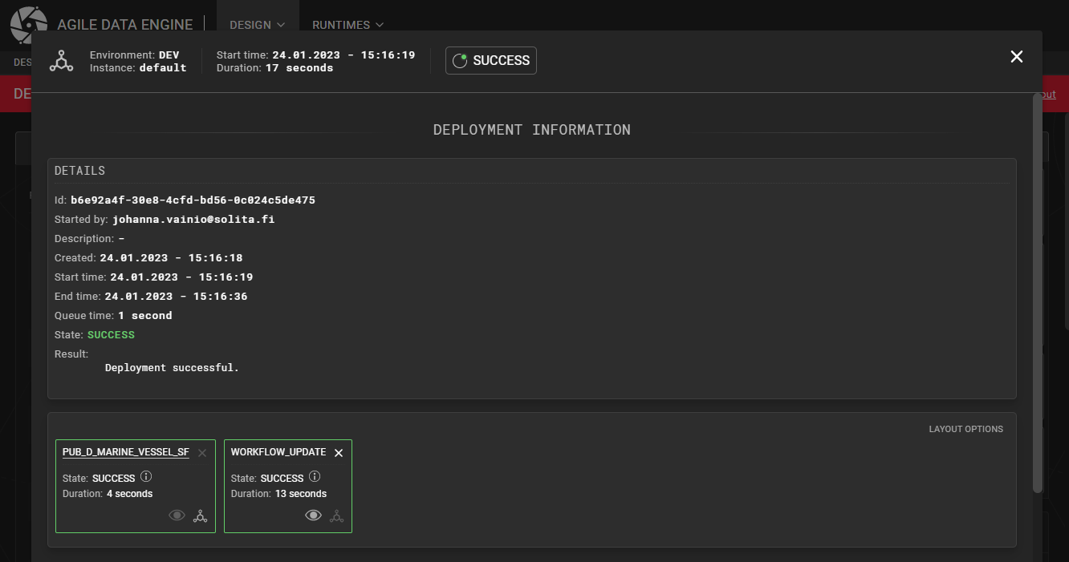Click the SUCCESS status button
Screen dimensions: 1069x562
[490, 60]
